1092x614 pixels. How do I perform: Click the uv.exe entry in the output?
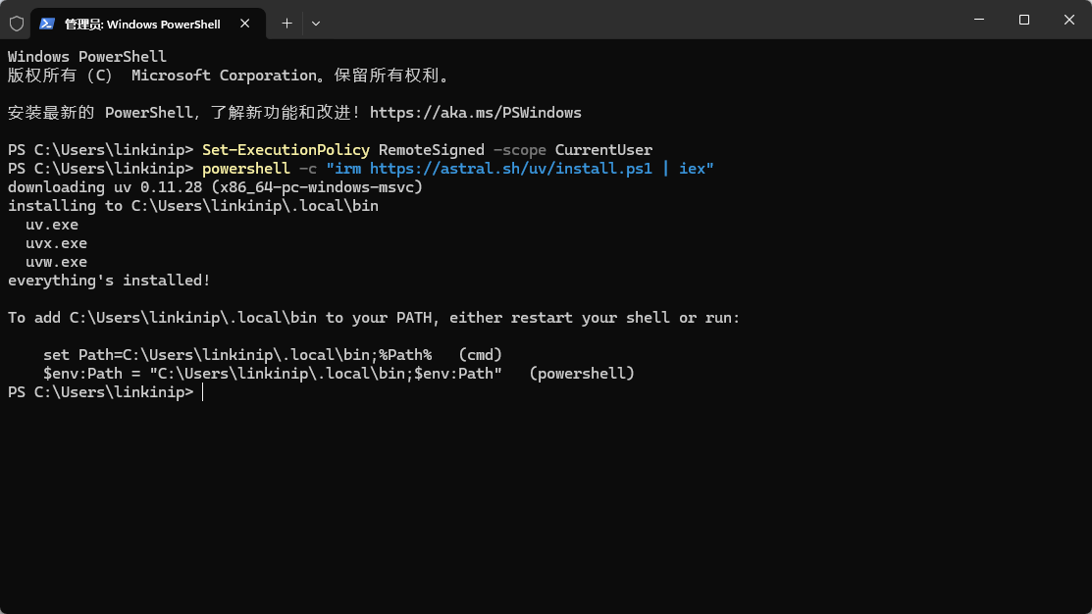(52, 225)
